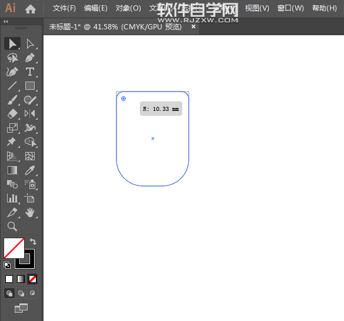The height and width of the screenshot is (321, 344).
Task: Close the 未标题-1 document tab
Action: point(193,26)
